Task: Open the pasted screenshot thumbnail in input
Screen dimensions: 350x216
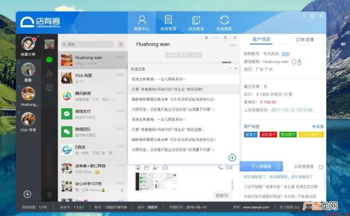Action: click(x=156, y=181)
